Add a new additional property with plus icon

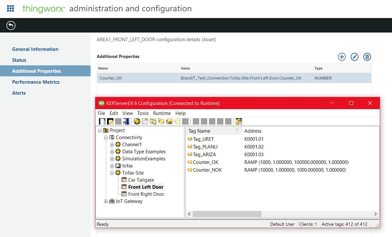pos(342,57)
